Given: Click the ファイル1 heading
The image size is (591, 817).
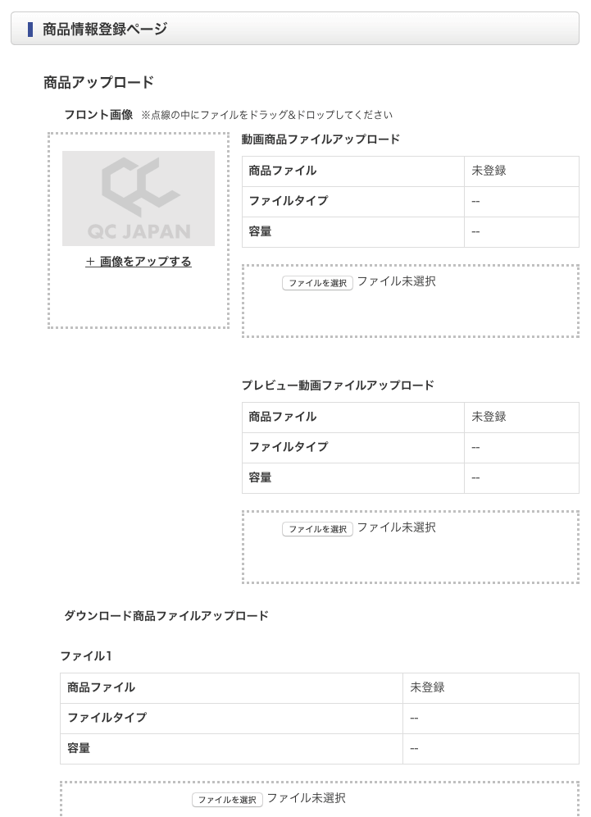Looking at the screenshot, I should click(x=85, y=656).
